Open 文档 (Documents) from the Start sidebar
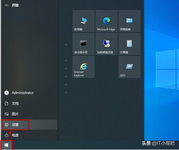Viewport: 179px width, 150px height. pos(29,103)
